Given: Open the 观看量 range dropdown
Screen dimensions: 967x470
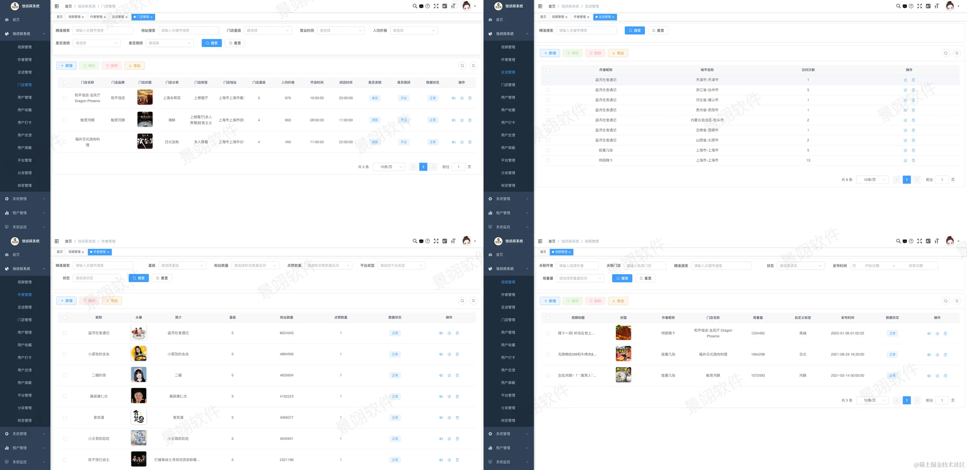Looking at the screenshot, I should [x=580, y=278].
